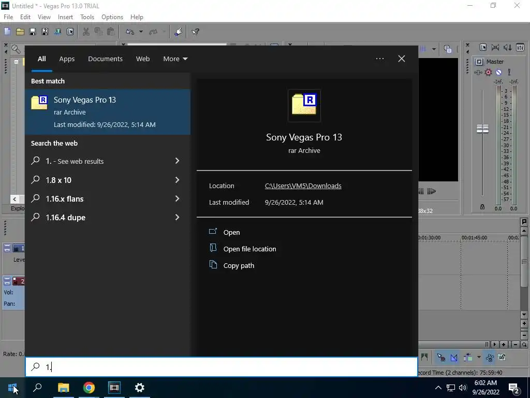This screenshot has width=530, height=398.
Task: Open the Undo history dropdown arrow
Action: 141,32
